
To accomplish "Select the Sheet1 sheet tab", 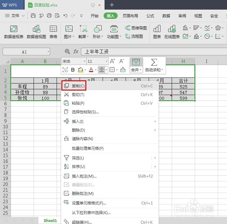I will click(50, 220).
